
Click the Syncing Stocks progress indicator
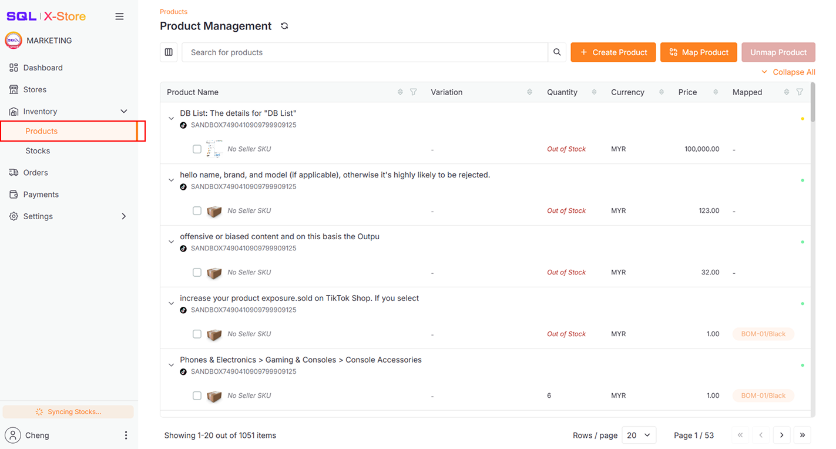pos(68,411)
